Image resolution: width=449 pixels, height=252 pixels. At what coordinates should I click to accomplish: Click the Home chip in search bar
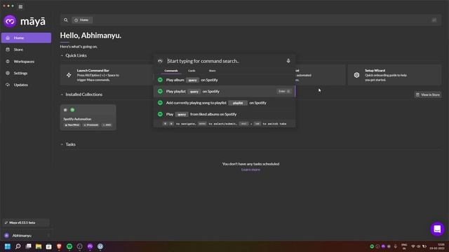pyautogui.click(x=81, y=20)
